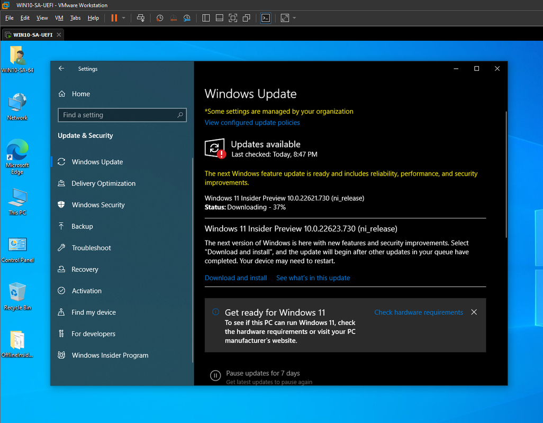Open WIN10-SA-64 user folder desktop icon
Image resolution: width=543 pixels, height=423 pixels.
tap(17, 59)
